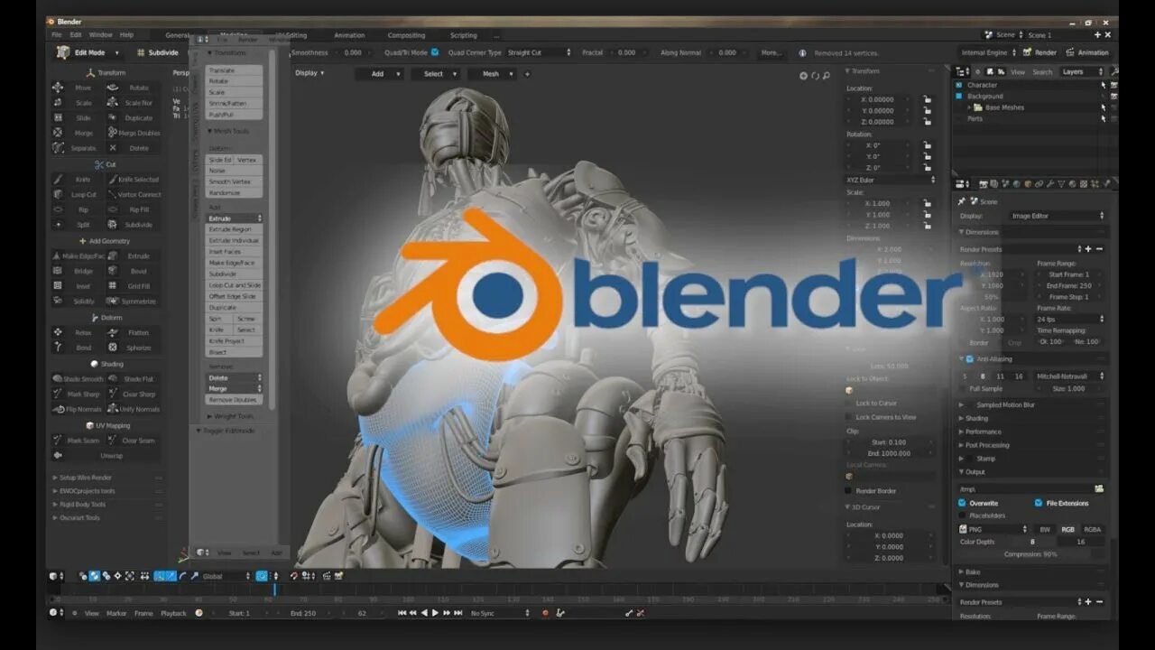Select the Rotate tool in Transform panel

point(133,88)
